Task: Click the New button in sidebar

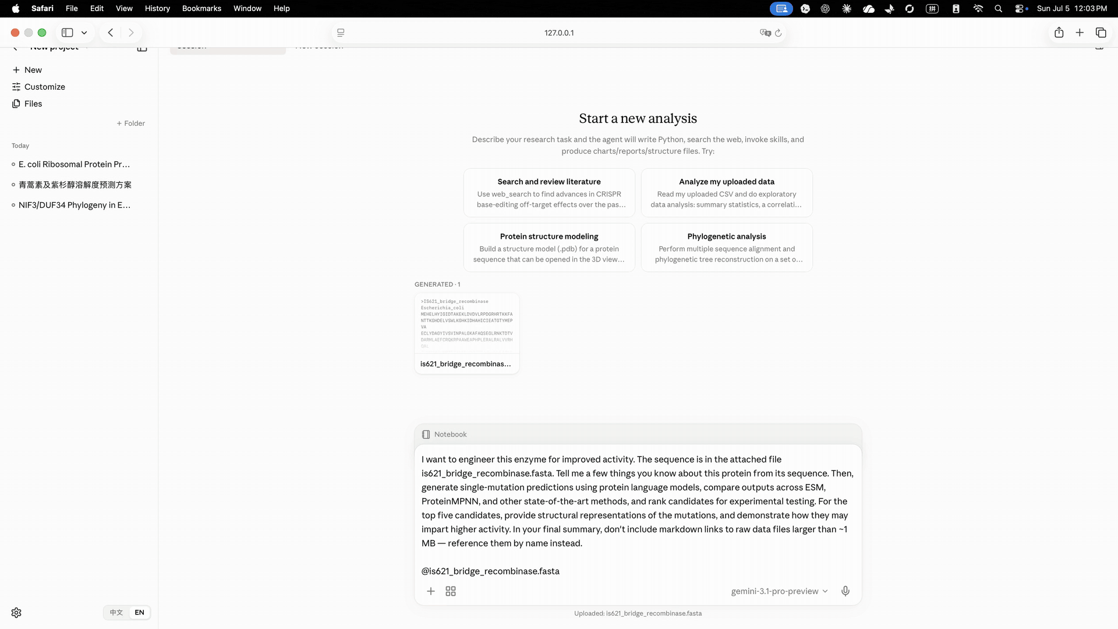Action: (27, 70)
